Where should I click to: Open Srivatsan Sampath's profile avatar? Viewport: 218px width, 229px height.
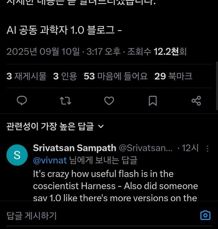[17, 155]
